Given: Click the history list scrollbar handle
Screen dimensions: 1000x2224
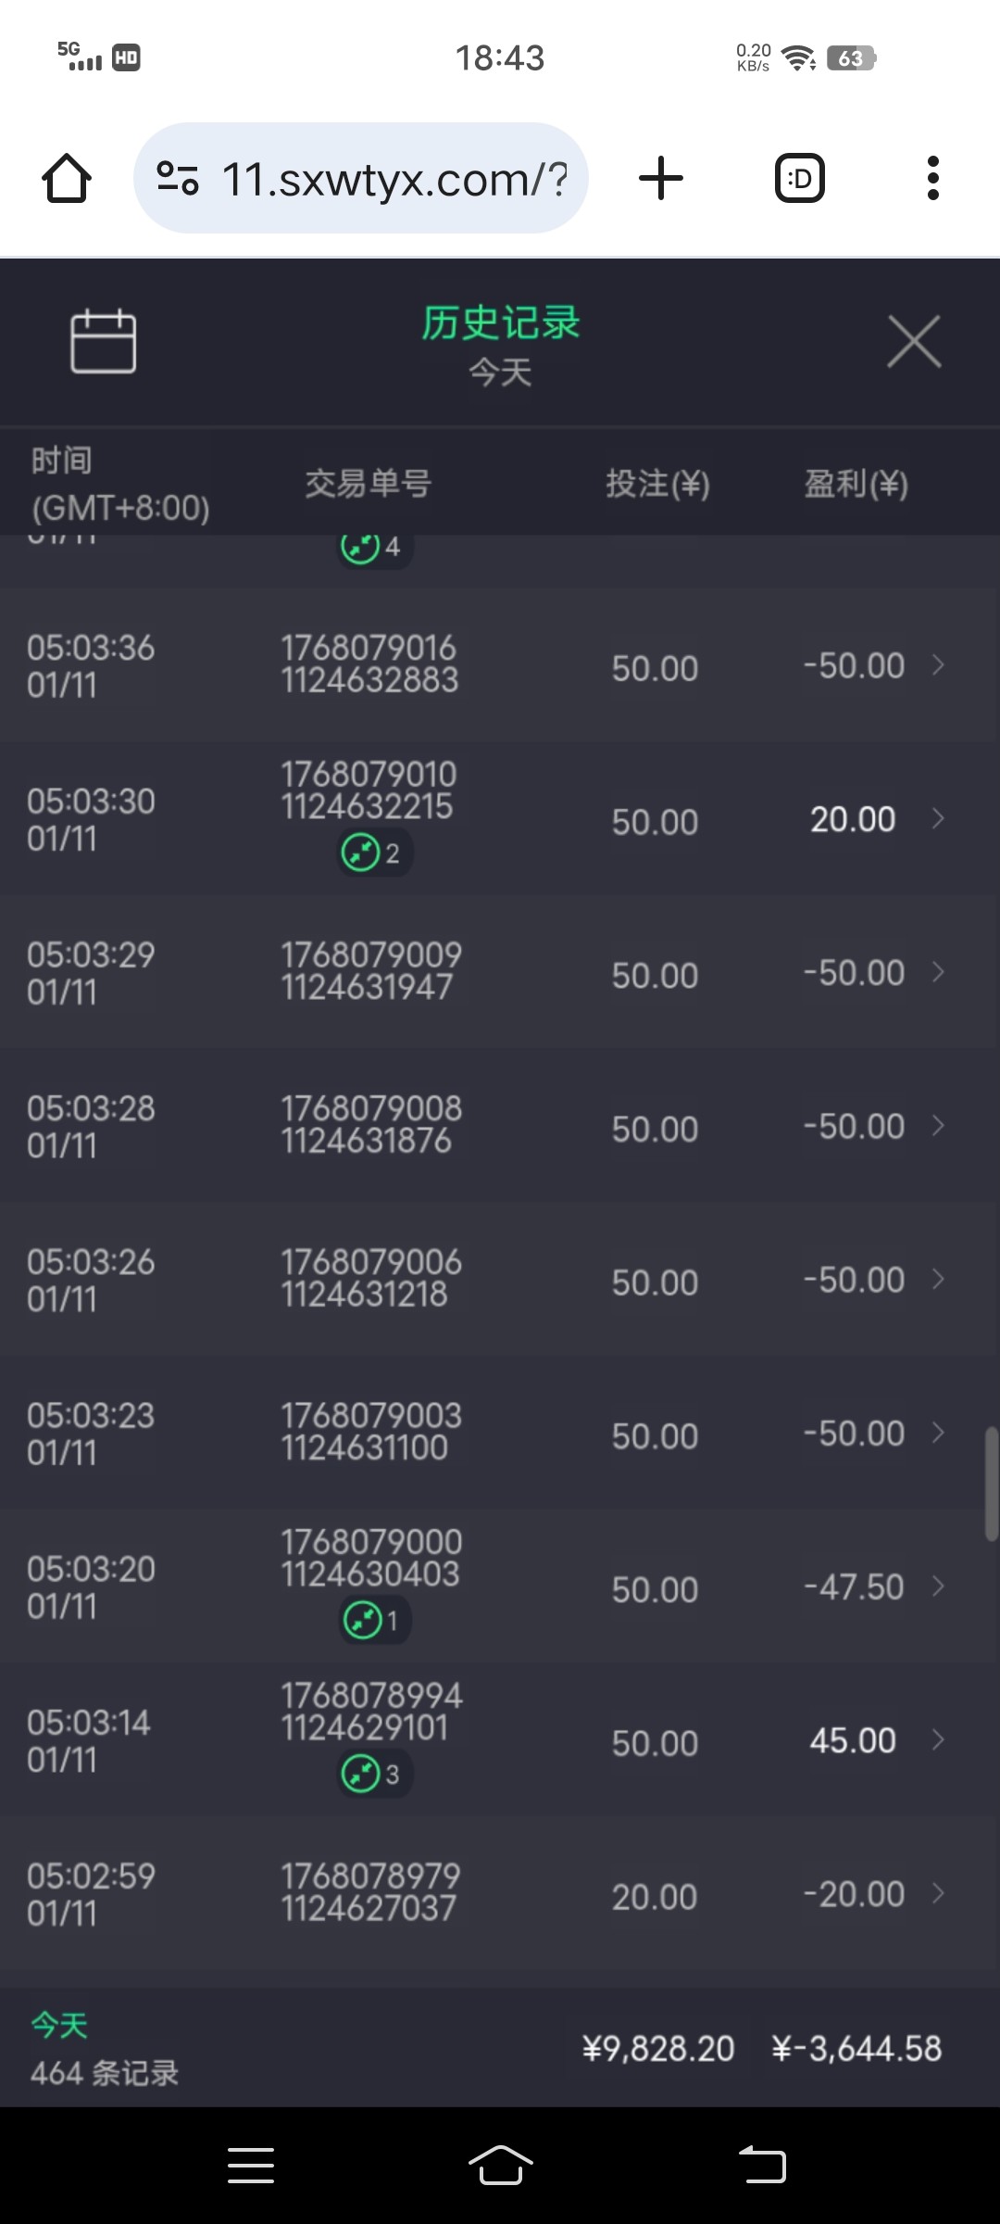Looking at the screenshot, I should (x=991, y=1483).
